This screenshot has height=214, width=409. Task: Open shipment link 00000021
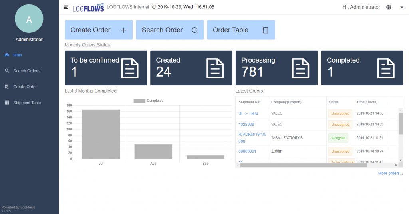tap(247, 151)
